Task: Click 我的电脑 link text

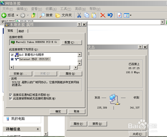Action: pyautogui.click(x=18, y=119)
